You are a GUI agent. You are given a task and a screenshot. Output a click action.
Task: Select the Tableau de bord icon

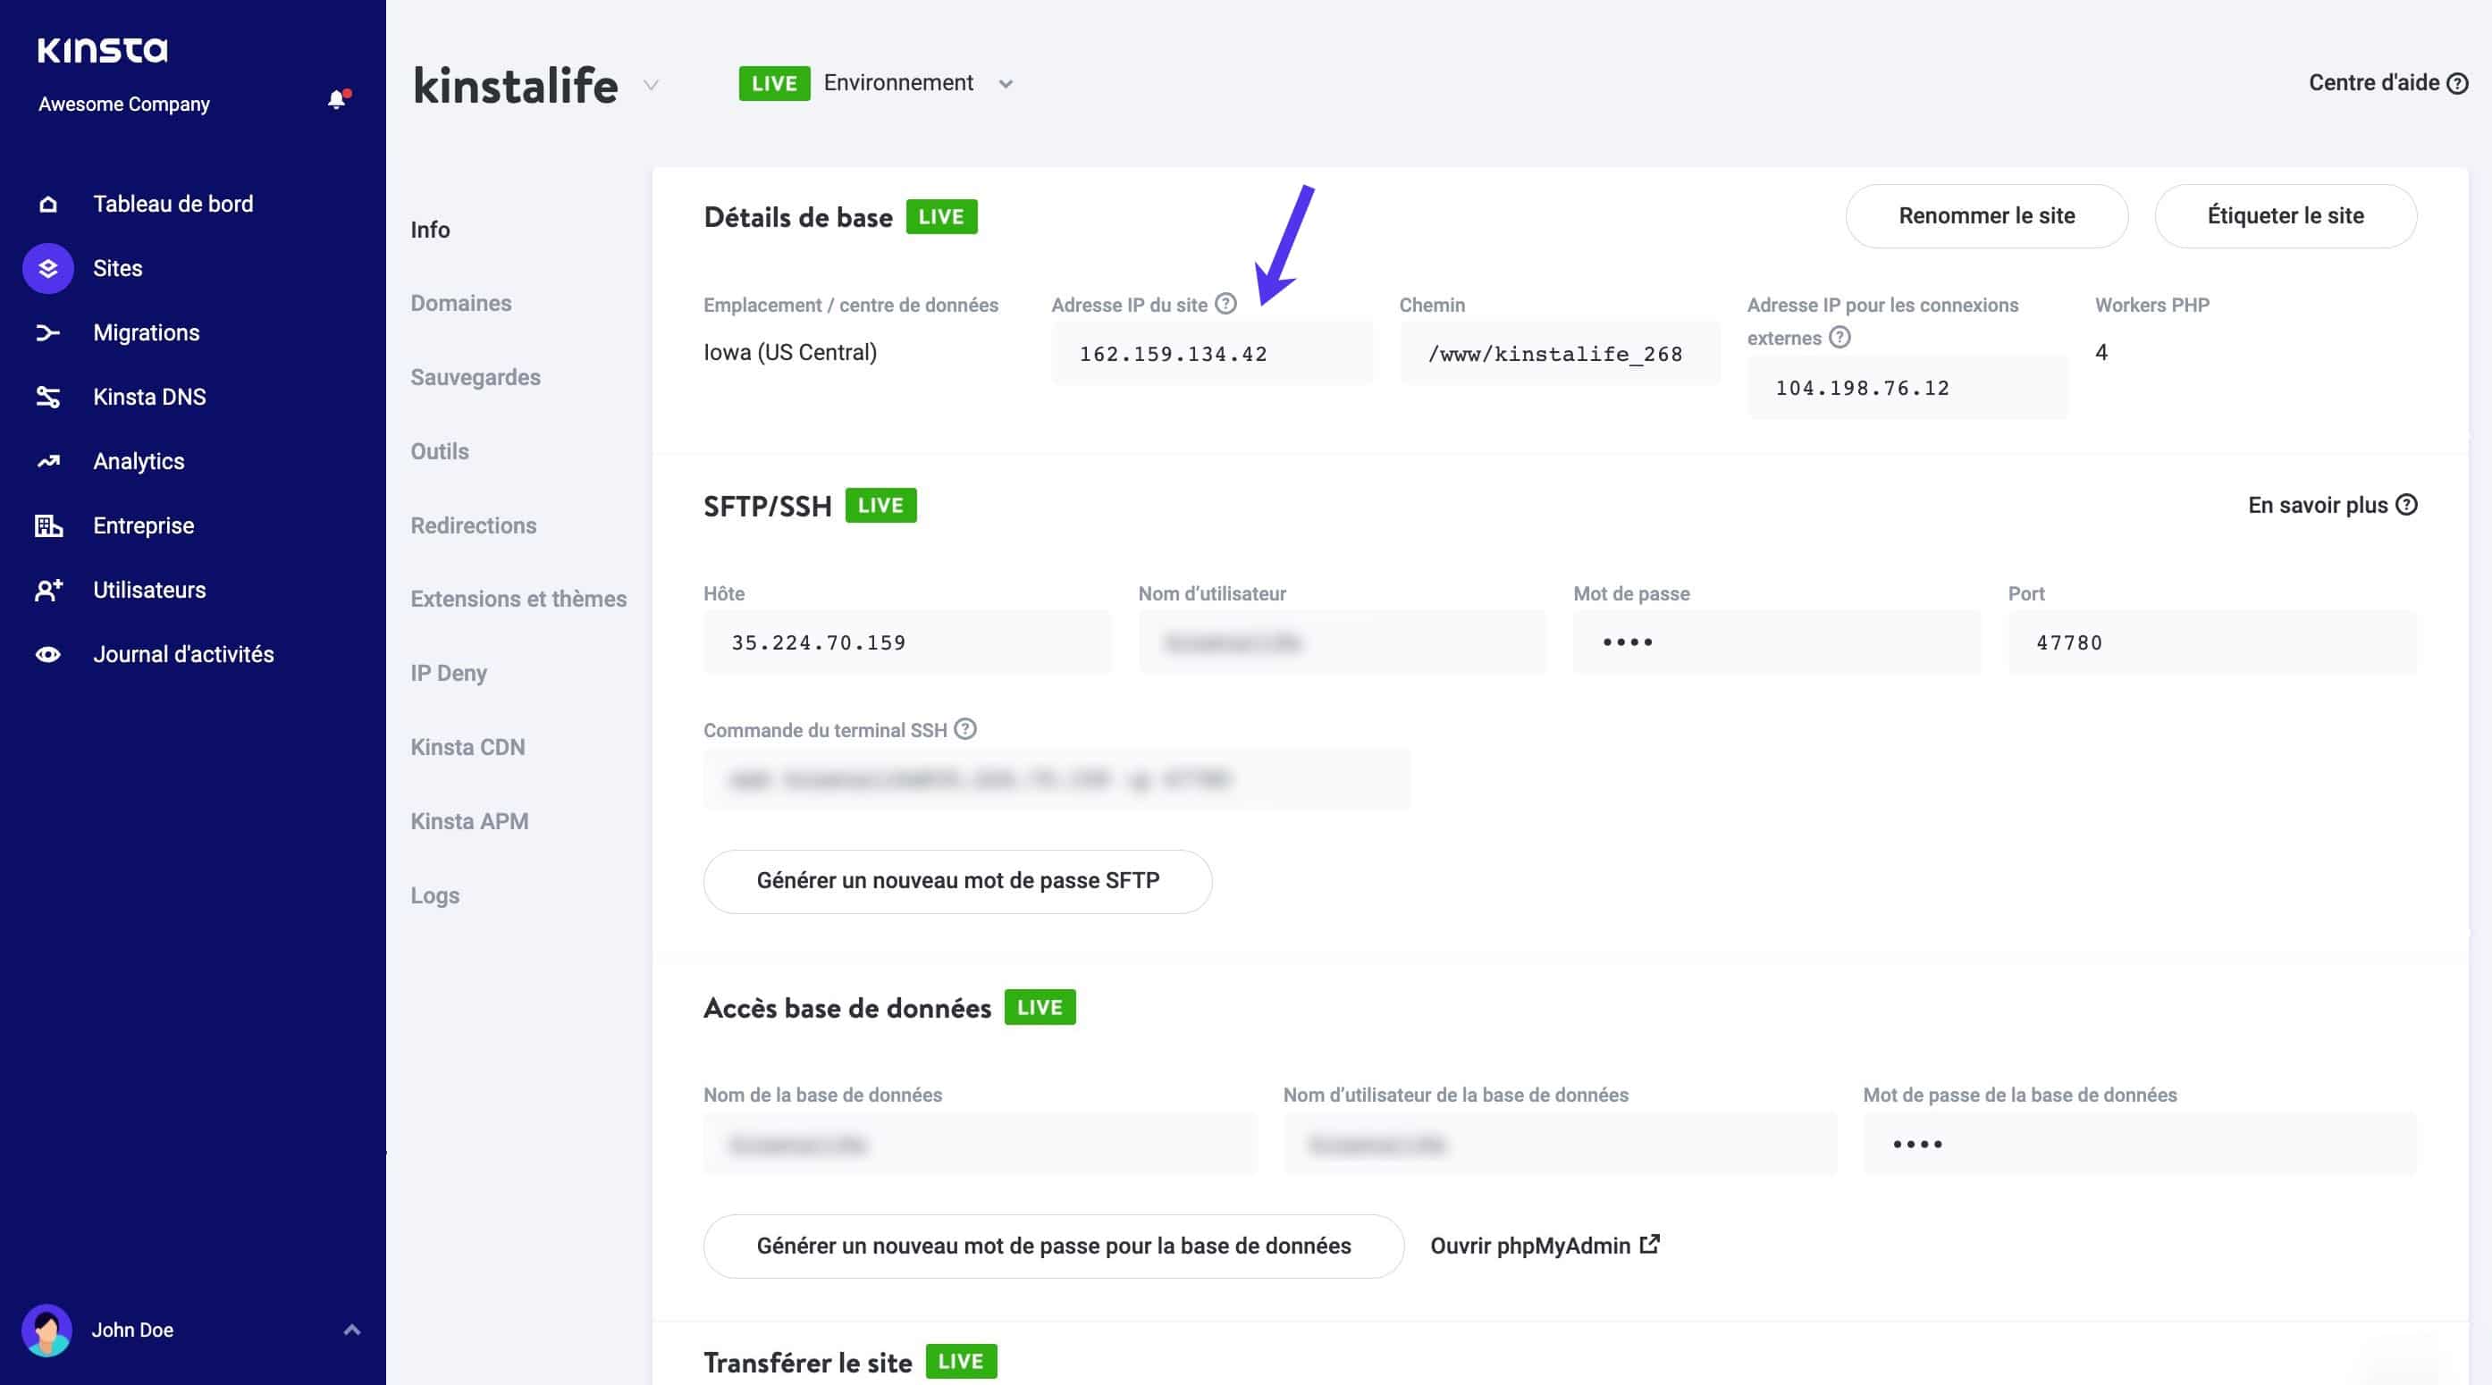(47, 203)
